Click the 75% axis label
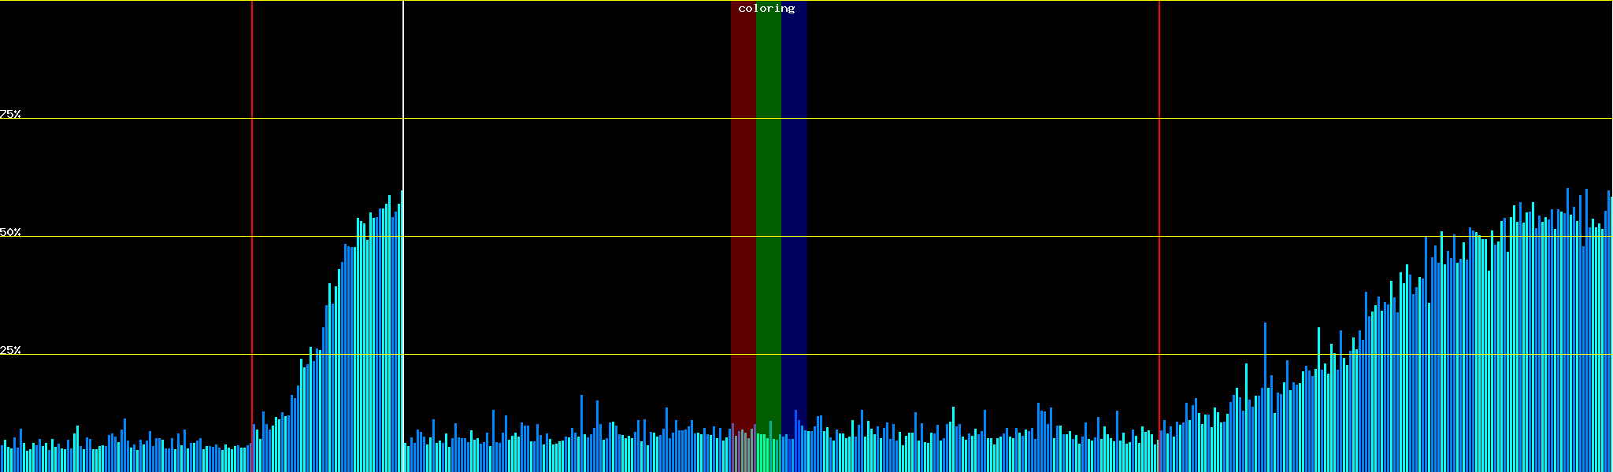 click(10, 114)
